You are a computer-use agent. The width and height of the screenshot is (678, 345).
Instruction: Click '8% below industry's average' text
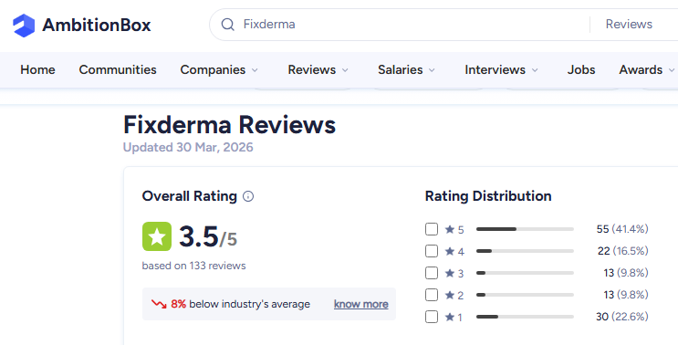pos(240,304)
